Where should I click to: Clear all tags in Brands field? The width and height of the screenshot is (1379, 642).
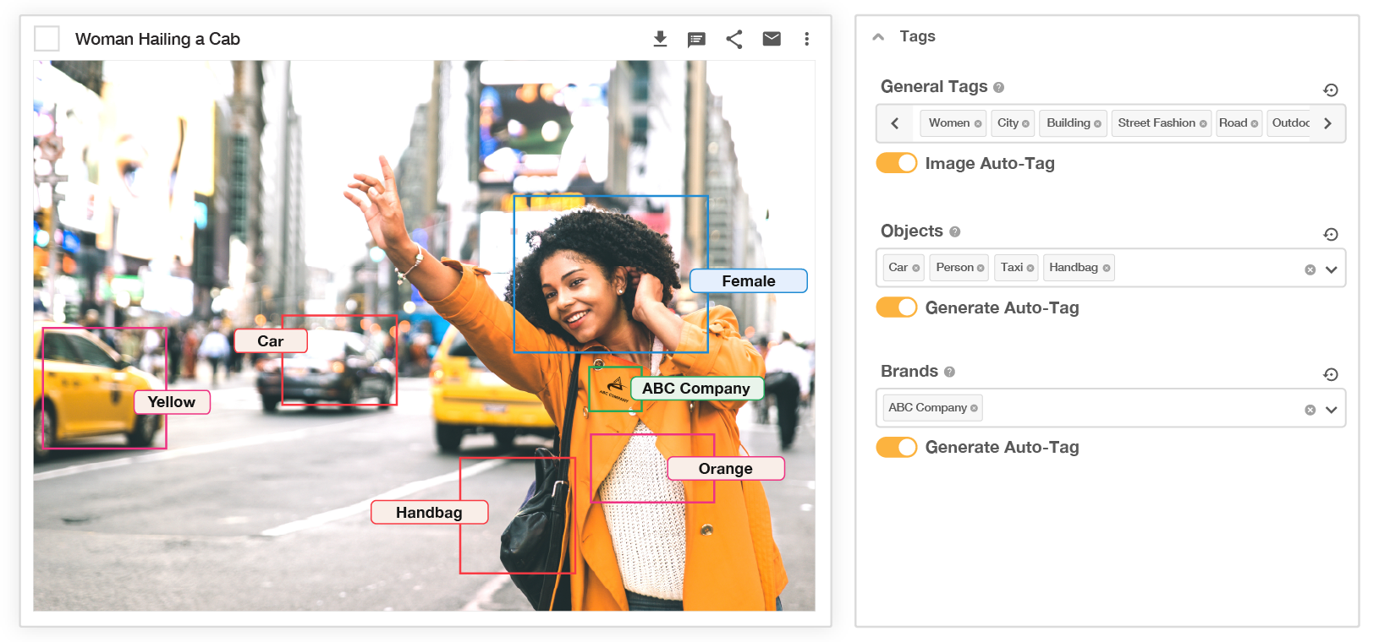(x=1310, y=411)
